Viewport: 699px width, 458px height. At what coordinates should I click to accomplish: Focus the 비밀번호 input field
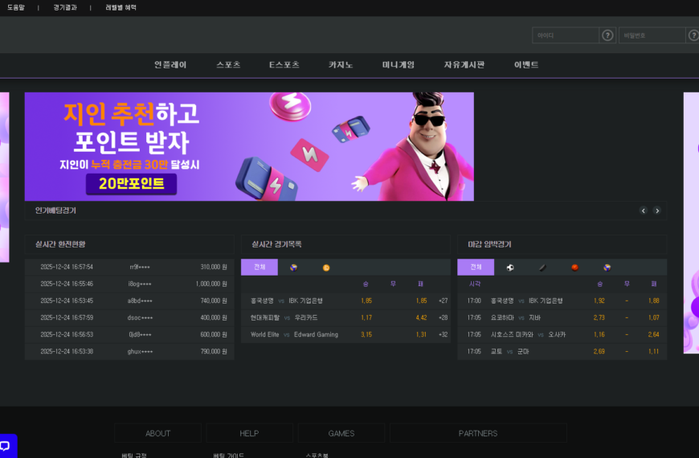click(652, 35)
